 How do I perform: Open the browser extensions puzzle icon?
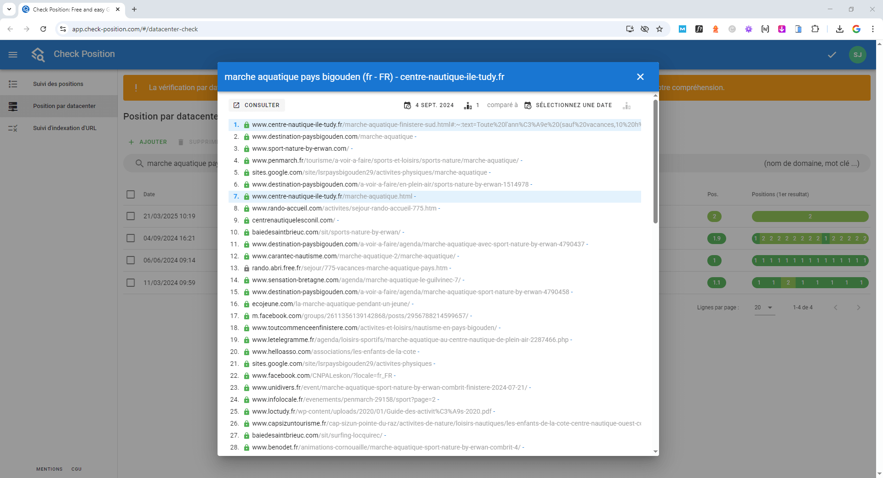pos(815,29)
